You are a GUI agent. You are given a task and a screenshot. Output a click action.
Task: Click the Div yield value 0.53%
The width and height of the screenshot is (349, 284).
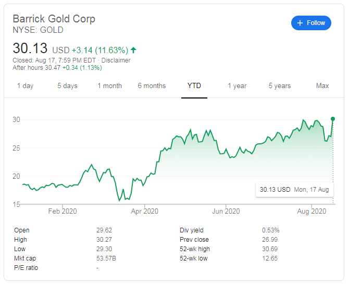pyautogui.click(x=271, y=230)
